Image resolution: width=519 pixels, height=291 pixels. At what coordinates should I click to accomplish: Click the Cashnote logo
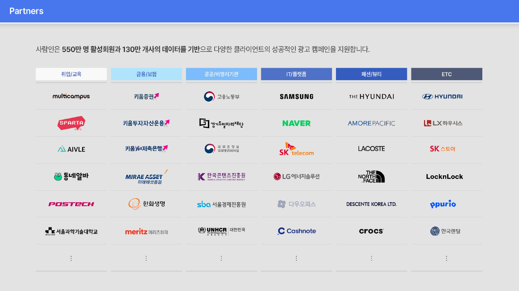coord(297,231)
